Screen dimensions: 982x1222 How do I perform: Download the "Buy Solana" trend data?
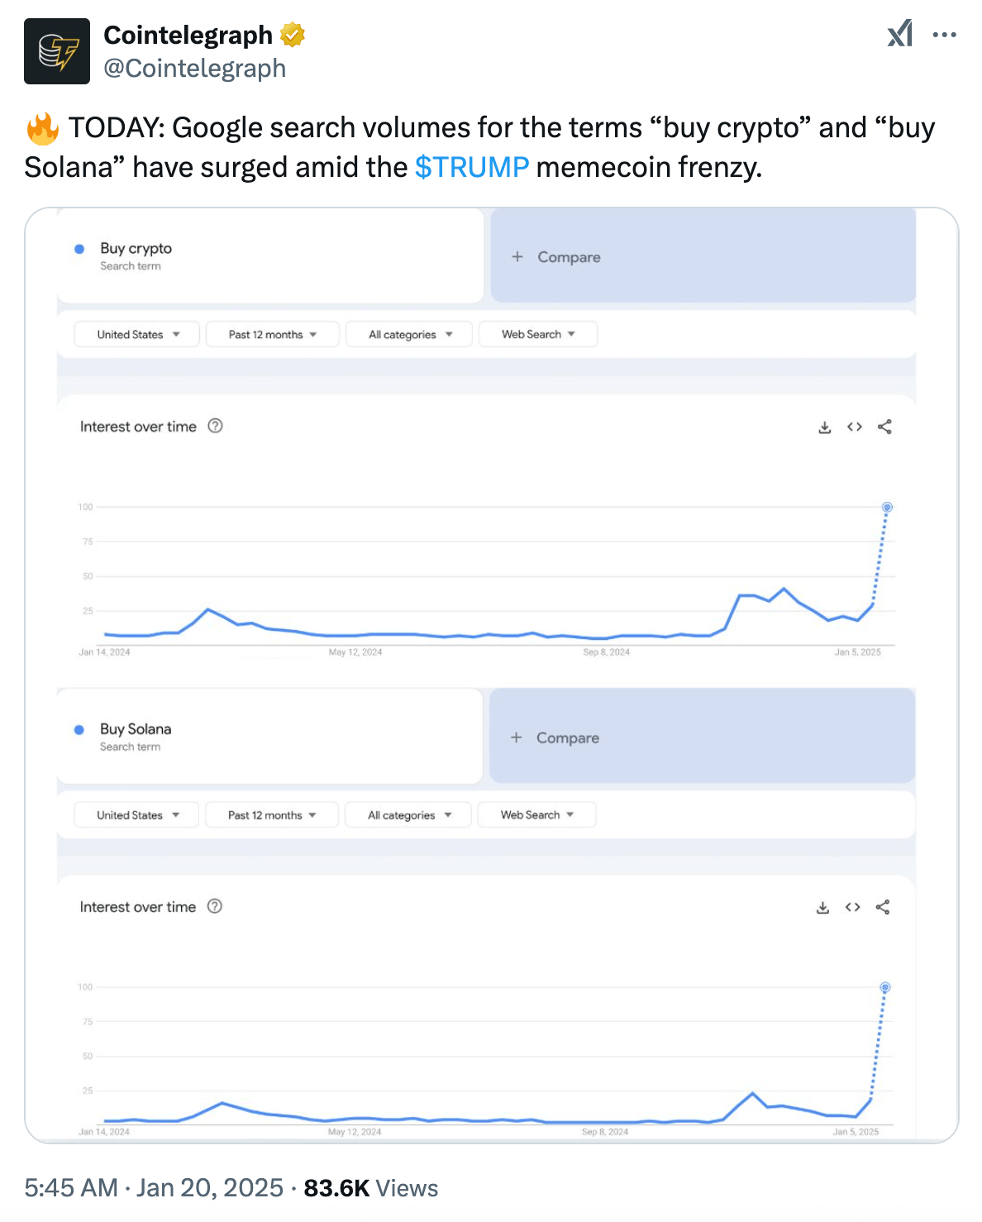tap(822, 907)
